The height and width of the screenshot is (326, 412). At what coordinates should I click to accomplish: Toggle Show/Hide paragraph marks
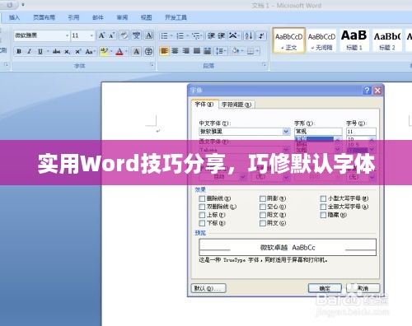(261, 35)
